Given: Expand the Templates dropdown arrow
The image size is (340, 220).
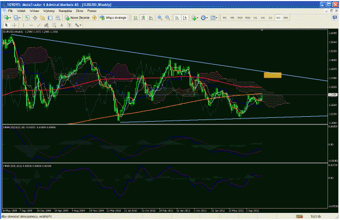Looking at the screenshot, I should pos(217,18).
